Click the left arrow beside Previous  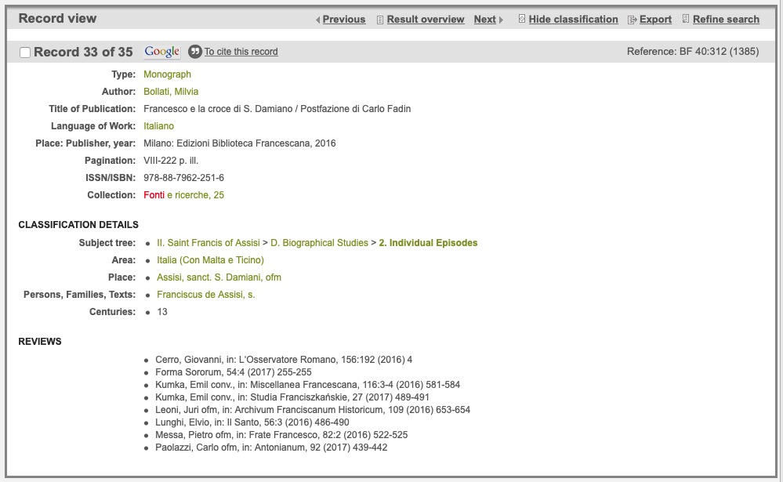[x=317, y=20]
